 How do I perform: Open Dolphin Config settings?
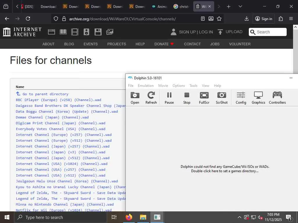[241, 98]
